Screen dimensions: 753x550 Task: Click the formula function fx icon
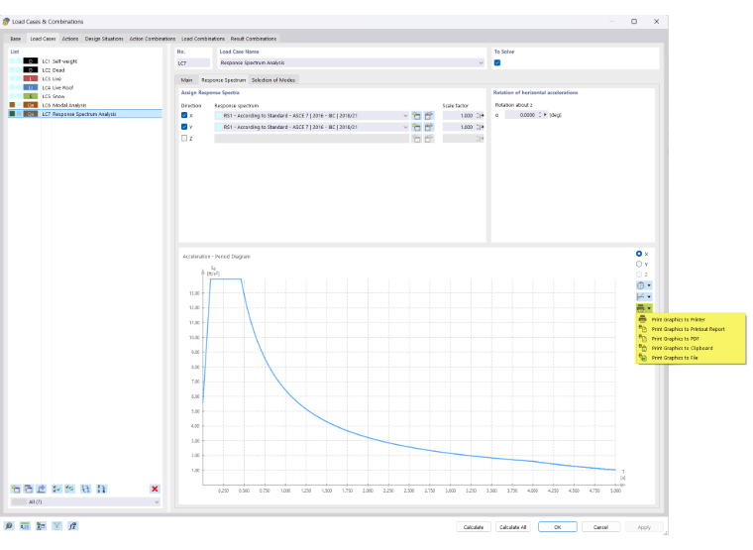click(72, 526)
